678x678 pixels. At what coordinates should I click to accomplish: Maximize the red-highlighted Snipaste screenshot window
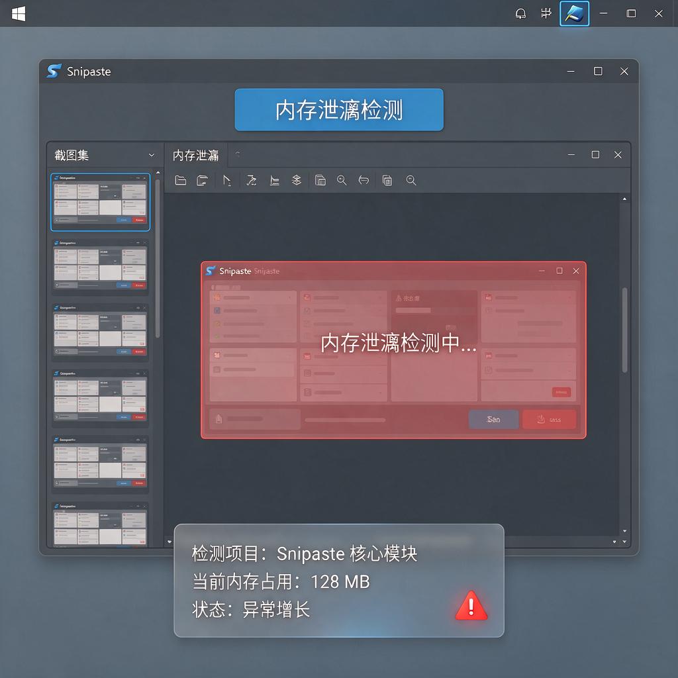point(559,271)
